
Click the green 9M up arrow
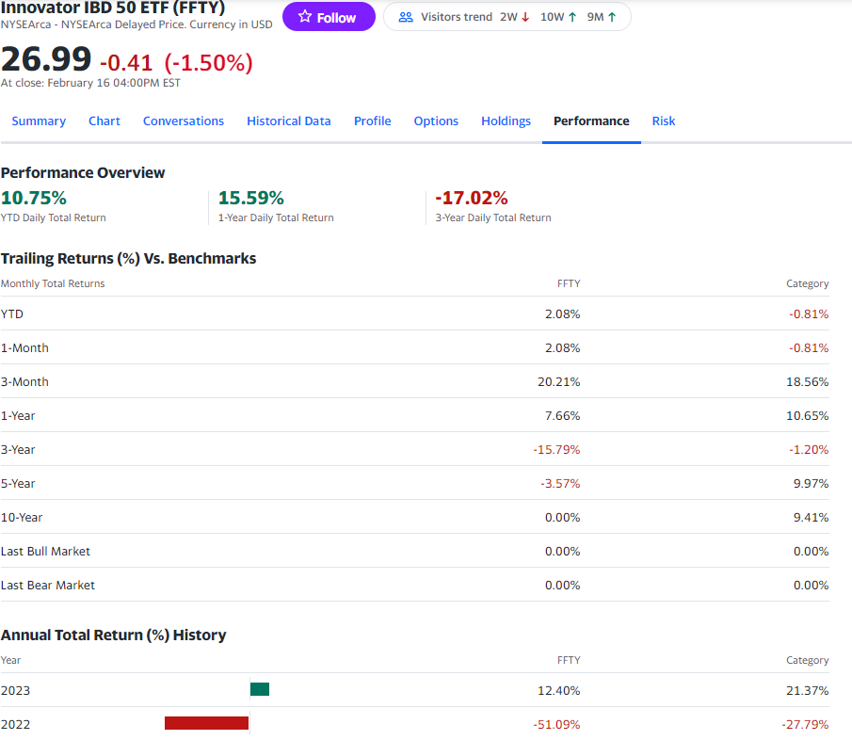pos(612,17)
